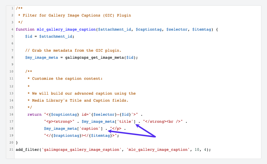
Task: Click the closing brace on line 20
Action: click(x=16, y=142)
